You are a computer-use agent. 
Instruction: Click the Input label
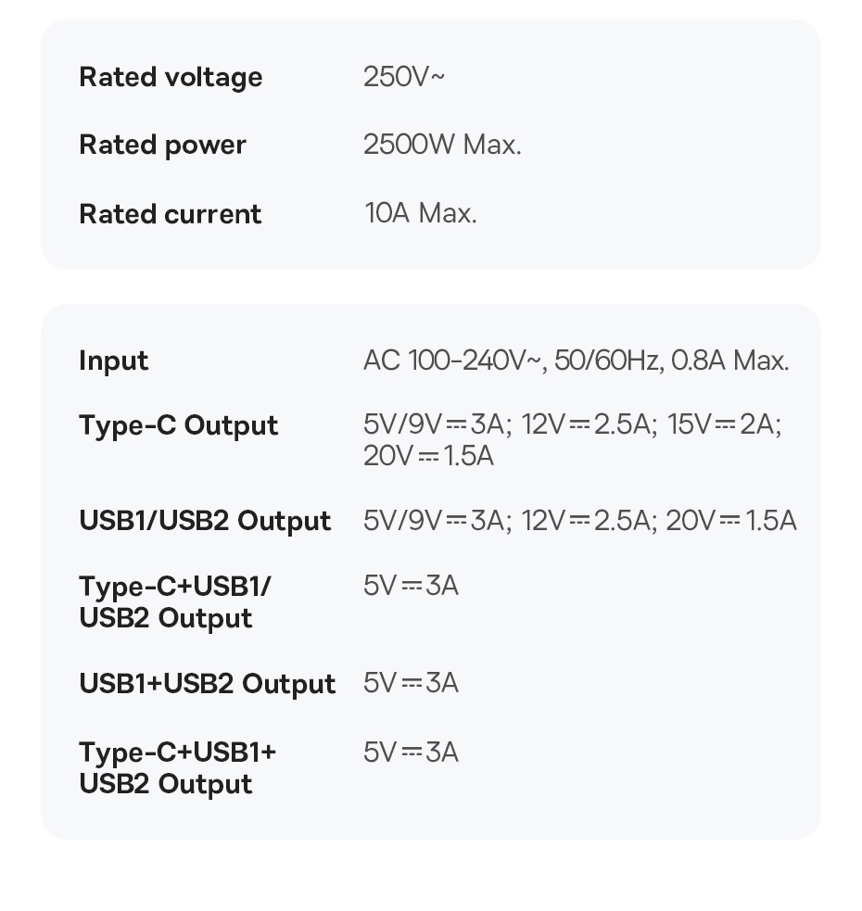coord(113,361)
